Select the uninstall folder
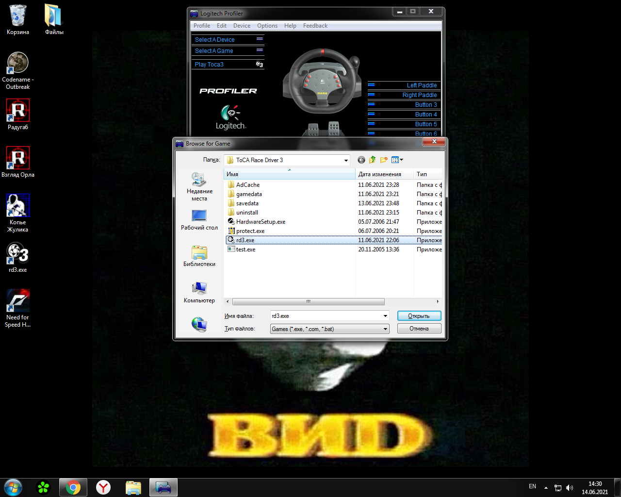 tap(243, 213)
